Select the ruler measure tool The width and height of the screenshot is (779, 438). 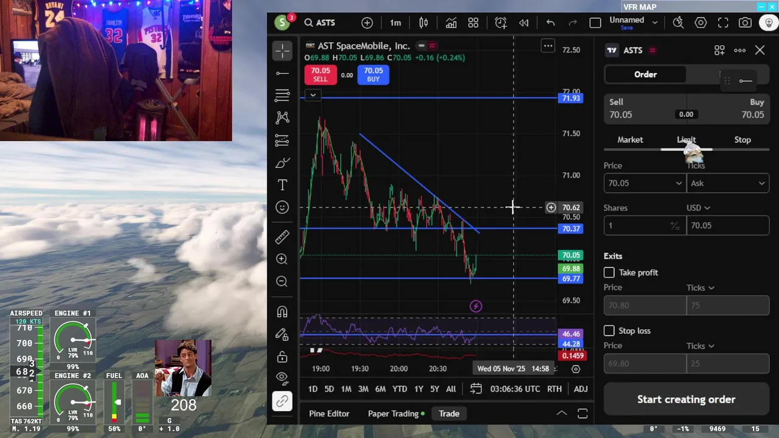(x=282, y=237)
